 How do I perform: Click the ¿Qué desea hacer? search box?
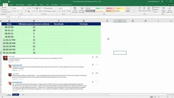point(66,5)
